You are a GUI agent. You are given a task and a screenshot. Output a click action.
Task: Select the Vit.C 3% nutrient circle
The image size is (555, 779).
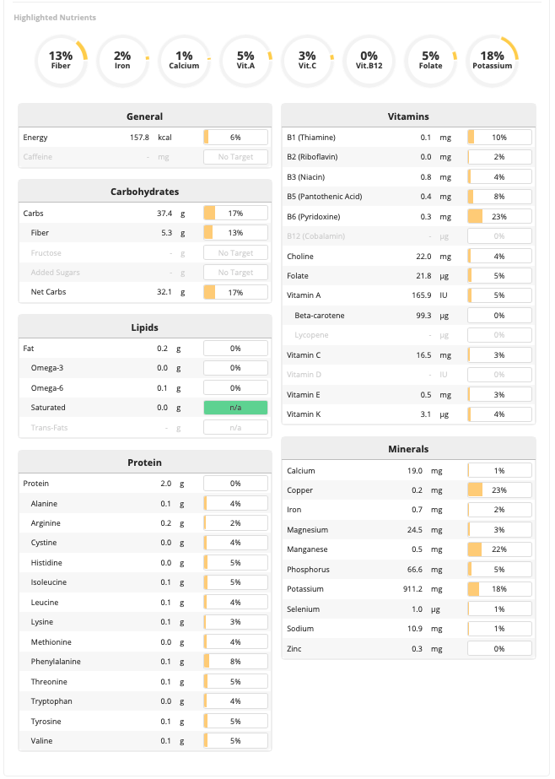pos(307,60)
